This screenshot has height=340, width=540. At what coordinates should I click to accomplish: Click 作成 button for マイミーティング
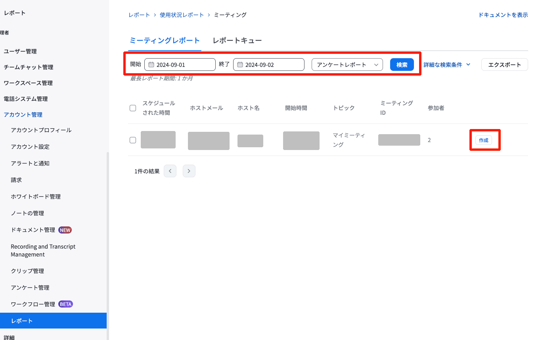pyautogui.click(x=484, y=140)
